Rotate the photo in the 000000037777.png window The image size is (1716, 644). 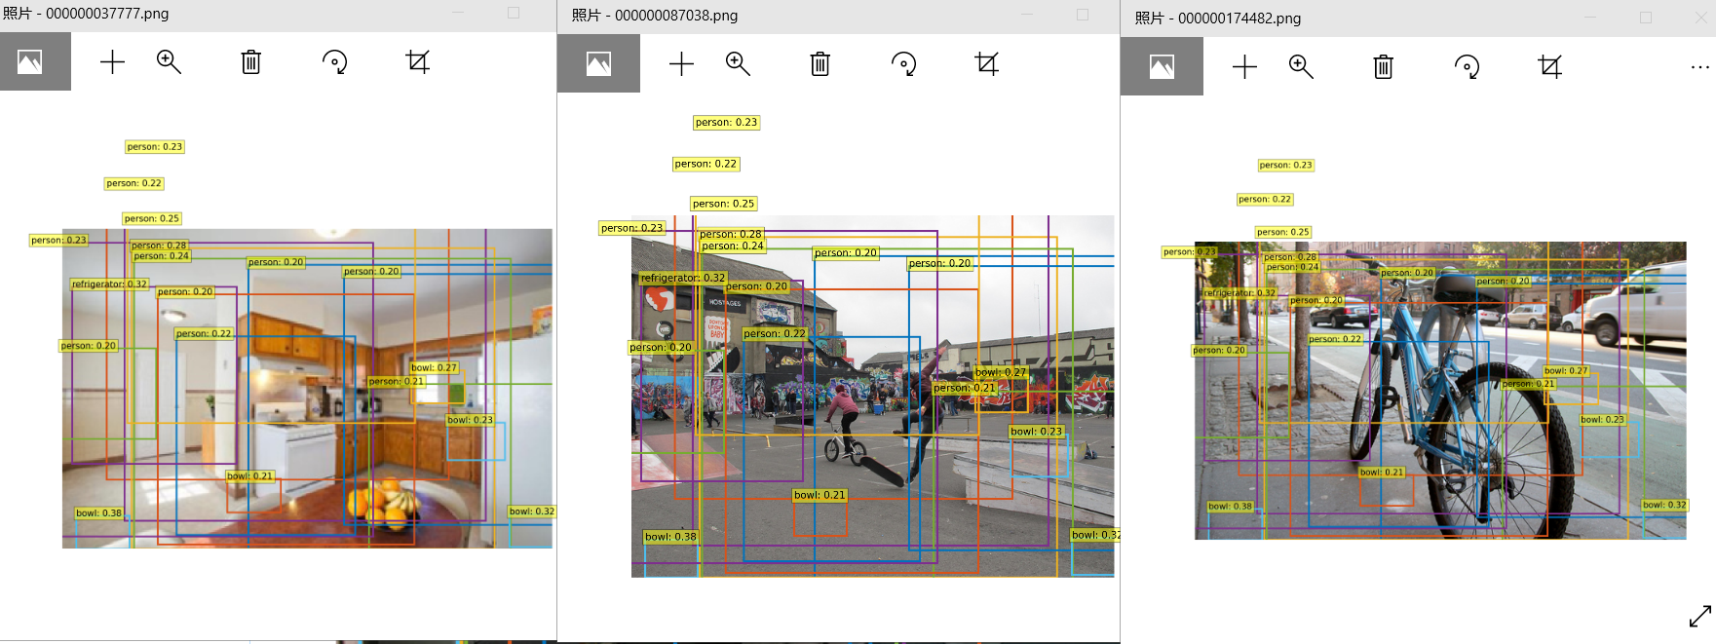335,62
